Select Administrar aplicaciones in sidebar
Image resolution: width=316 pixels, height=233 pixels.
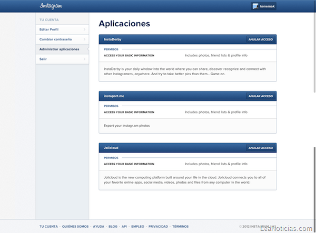point(62,49)
